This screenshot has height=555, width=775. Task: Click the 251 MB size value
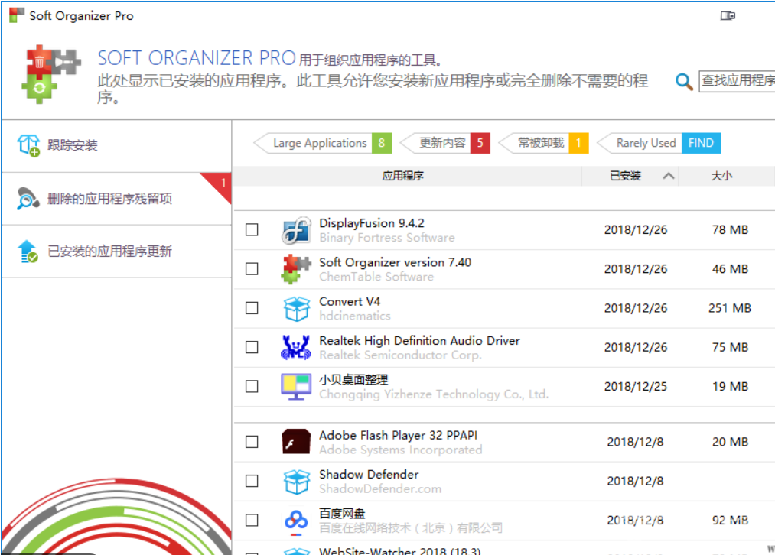(x=730, y=308)
